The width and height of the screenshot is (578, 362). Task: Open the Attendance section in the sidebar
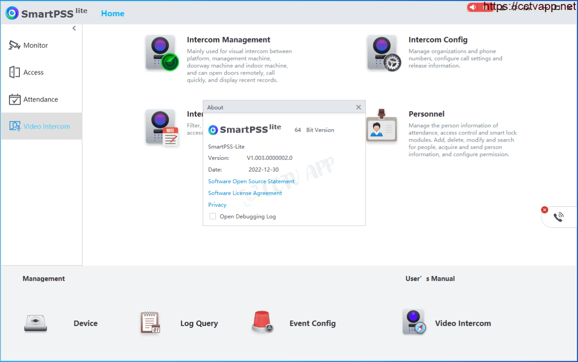point(33,99)
